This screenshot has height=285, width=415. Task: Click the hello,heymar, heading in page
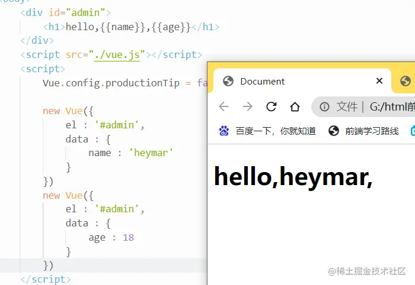pos(293,177)
